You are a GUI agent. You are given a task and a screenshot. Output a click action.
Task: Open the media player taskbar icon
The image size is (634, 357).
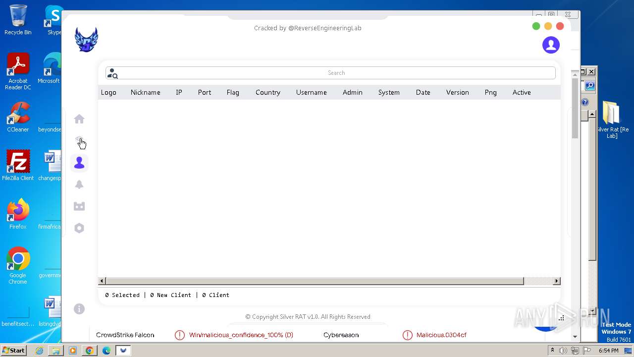72,351
